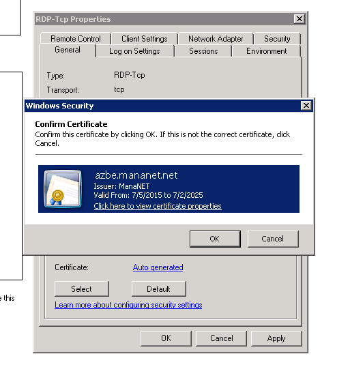This screenshot has width=350, height=369.
Task: Click Apply in RDP-Tcp Properties
Action: click(x=276, y=338)
